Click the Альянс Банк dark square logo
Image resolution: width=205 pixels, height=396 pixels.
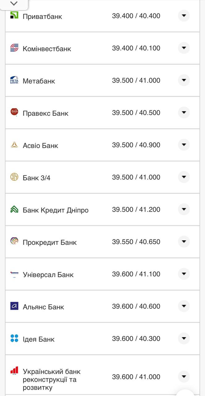pos(14,306)
